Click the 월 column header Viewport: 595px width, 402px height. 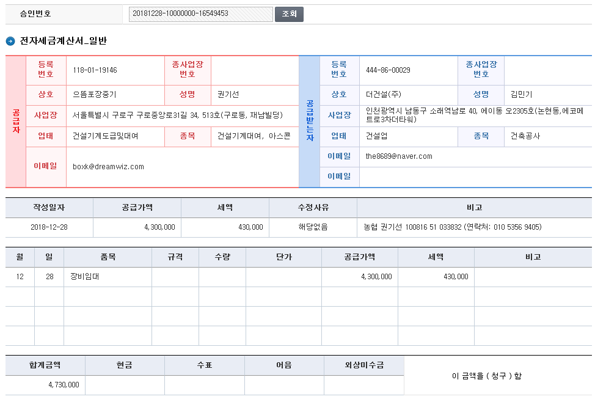(x=20, y=257)
